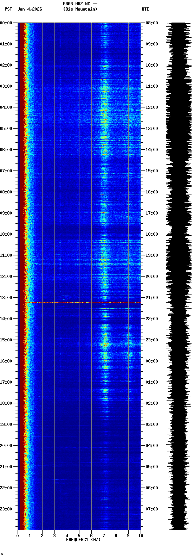Select the 1 Hz frequency tick label
Screen dimensions: 194x558
(x=30, y=536)
